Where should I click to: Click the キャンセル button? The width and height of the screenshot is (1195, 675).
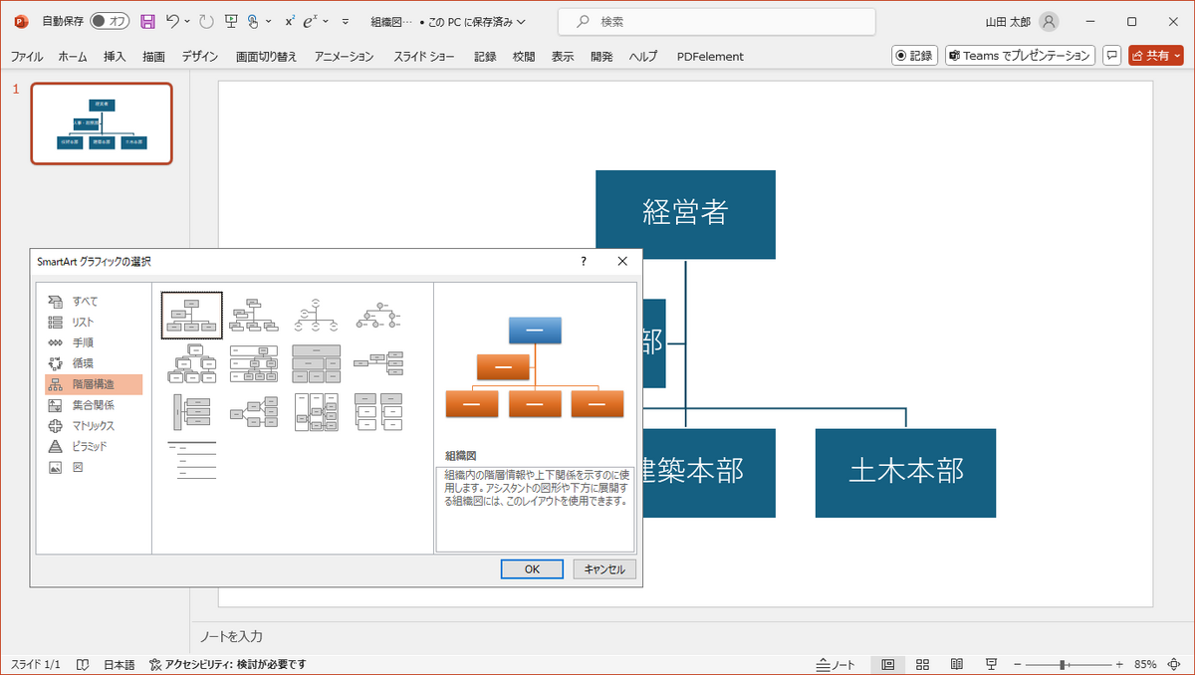point(603,569)
